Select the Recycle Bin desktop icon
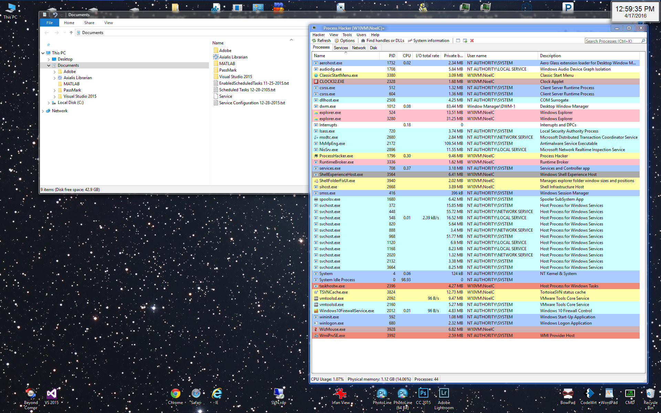This screenshot has height=413, width=661. (650, 399)
